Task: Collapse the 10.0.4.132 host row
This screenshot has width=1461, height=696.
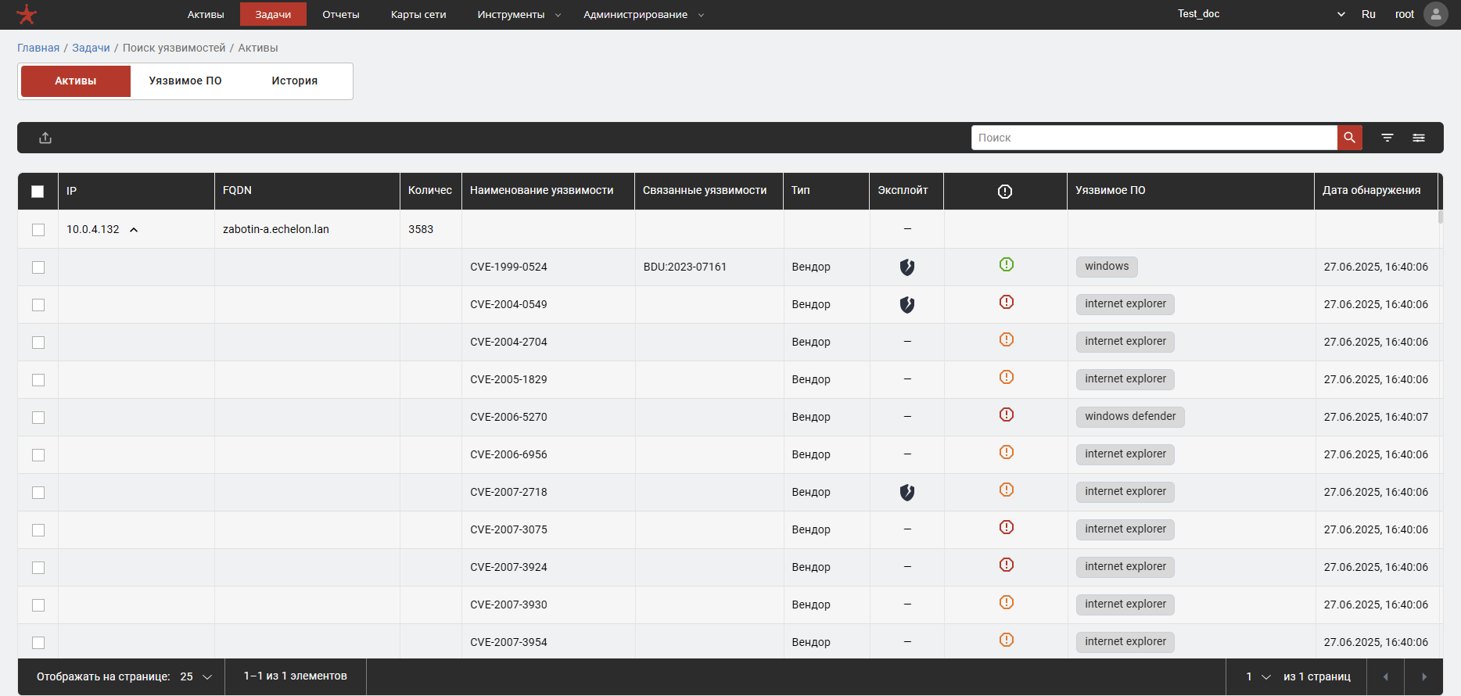Action: tap(134, 230)
